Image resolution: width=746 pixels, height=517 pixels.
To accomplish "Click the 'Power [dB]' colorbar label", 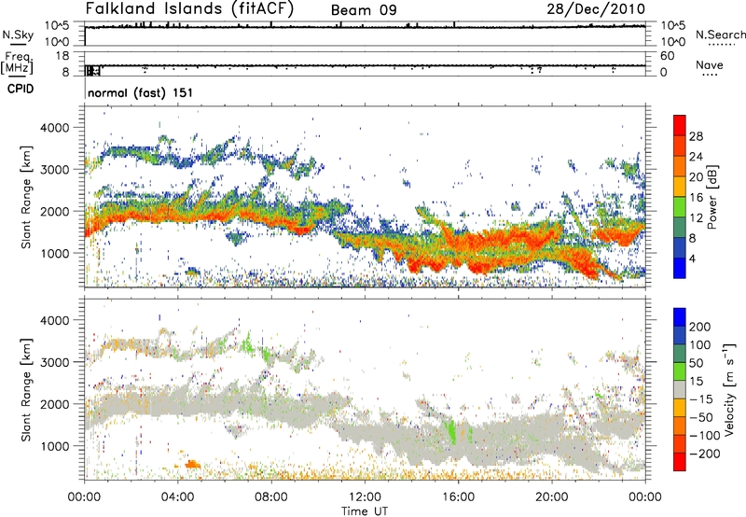I will [x=712, y=197].
